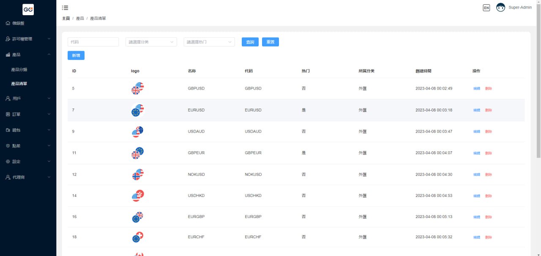541x256 pixels.
Task: Click the 重置 reset button
Action: coord(270,42)
